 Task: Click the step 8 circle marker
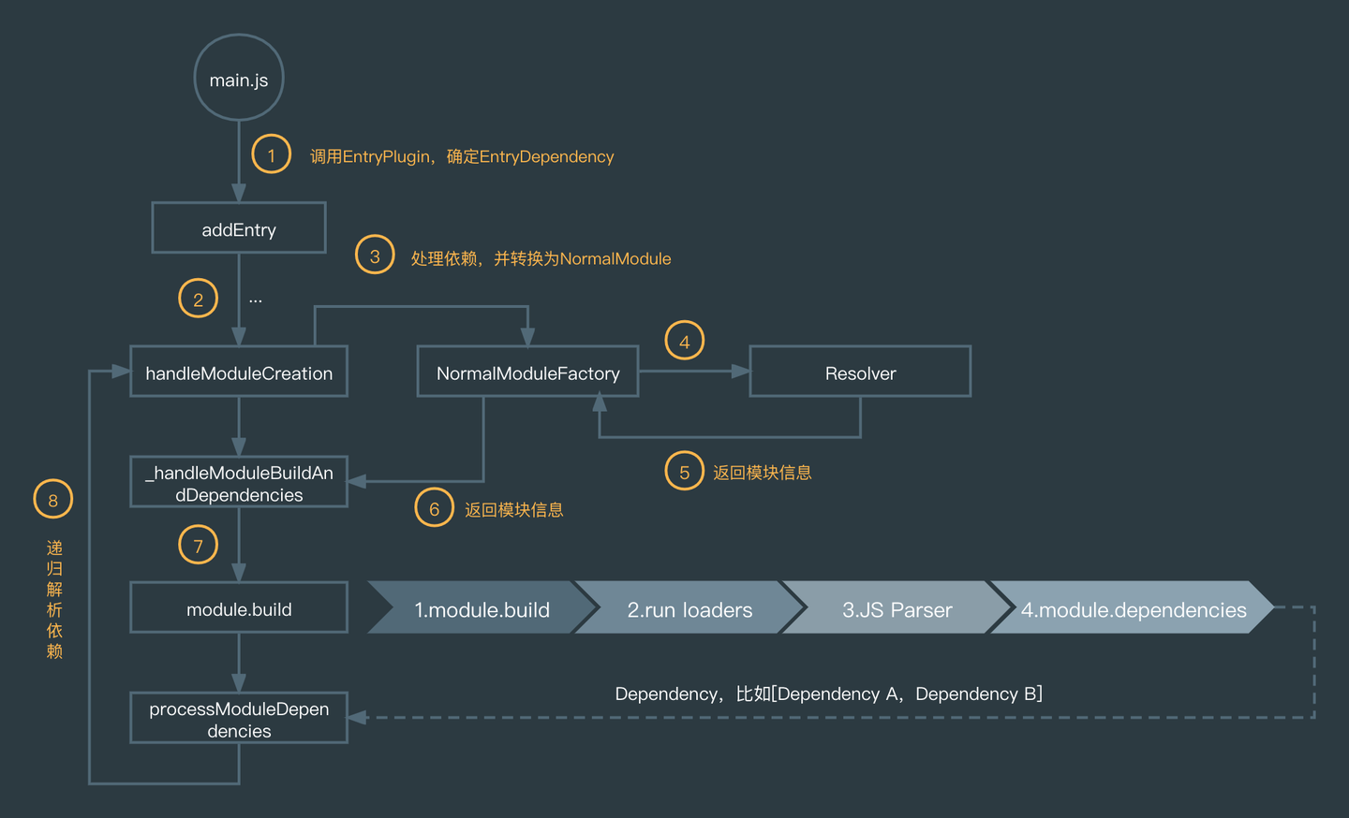(52, 499)
